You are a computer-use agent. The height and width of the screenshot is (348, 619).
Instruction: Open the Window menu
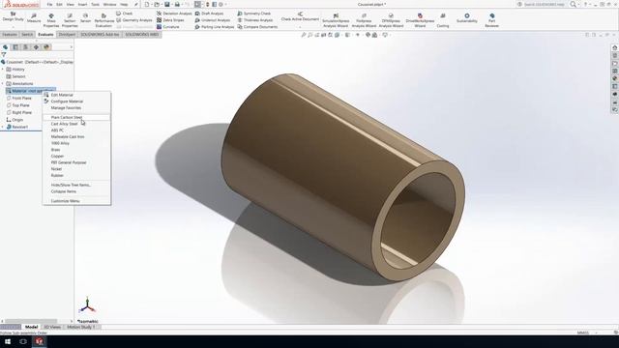pyautogui.click(x=109, y=4)
